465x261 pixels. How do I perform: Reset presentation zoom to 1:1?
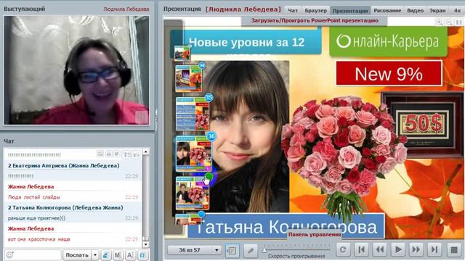click(458, 22)
